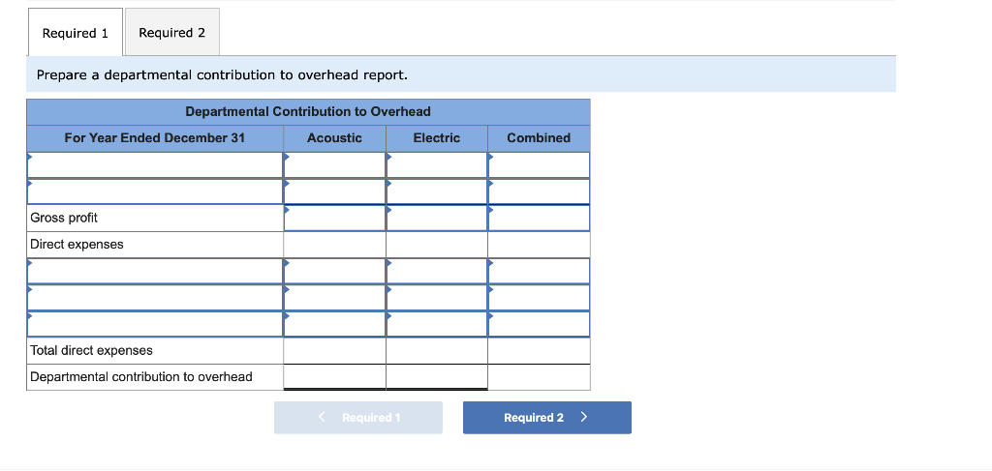The height and width of the screenshot is (471, 992).
Task: Select Acoustic cell in third direct expense row
Action: click(x=334, y=324)
